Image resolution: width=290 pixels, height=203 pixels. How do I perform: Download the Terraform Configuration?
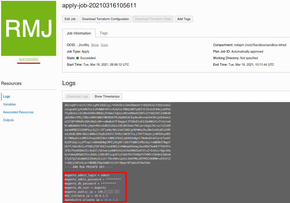coord(105,19)
